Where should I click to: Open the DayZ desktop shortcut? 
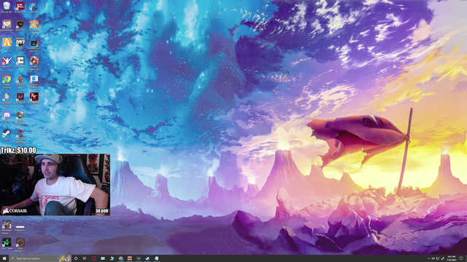point(20,44)
